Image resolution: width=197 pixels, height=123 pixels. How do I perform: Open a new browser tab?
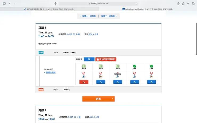tap(188, 3)
